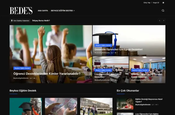Viewport: 175px width, 115px height.
Task: Click view count eye under Lise Öğrencileri featured card
Action: [116, 80]
